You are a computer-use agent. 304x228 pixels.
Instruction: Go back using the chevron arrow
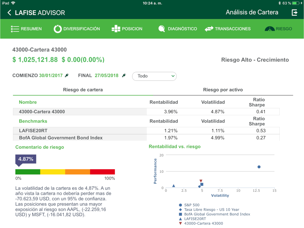[x=9, y=13]
